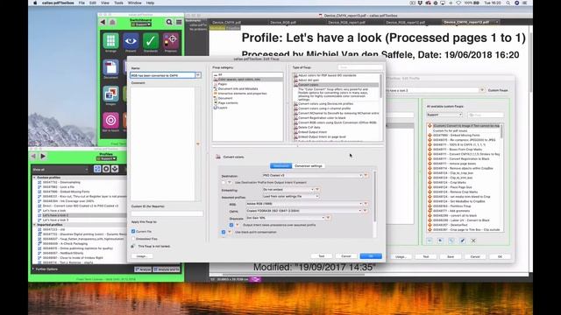Open the Destination profile dropdown
561x315 pixels.
[x=312, y=175]
